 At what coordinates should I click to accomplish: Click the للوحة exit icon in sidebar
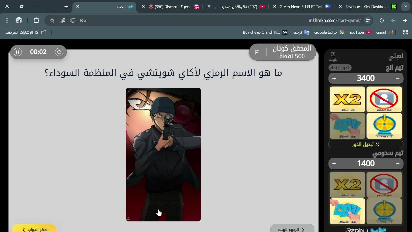click(333, 56)
